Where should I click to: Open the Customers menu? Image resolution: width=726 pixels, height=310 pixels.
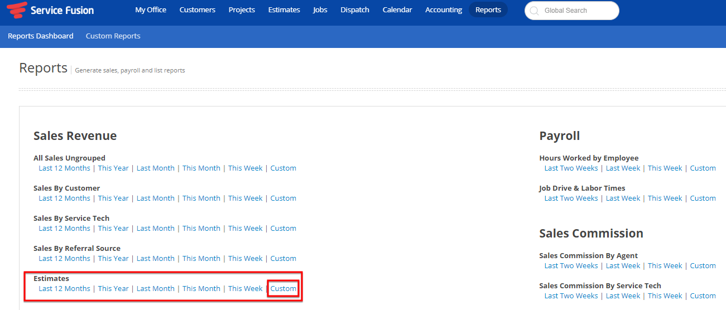[198, 10]
